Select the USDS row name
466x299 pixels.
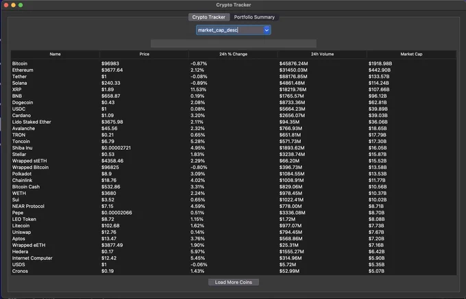[x=19, y=265]
